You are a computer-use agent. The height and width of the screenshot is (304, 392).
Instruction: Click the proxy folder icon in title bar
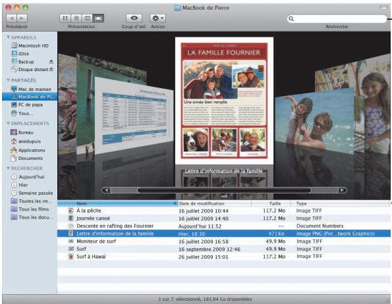click(177, 8)
